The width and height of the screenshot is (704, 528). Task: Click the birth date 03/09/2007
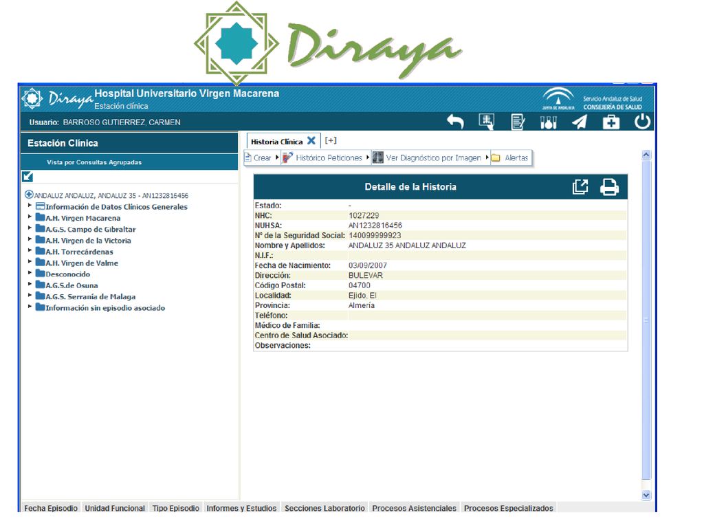click(x=368, y=265)
